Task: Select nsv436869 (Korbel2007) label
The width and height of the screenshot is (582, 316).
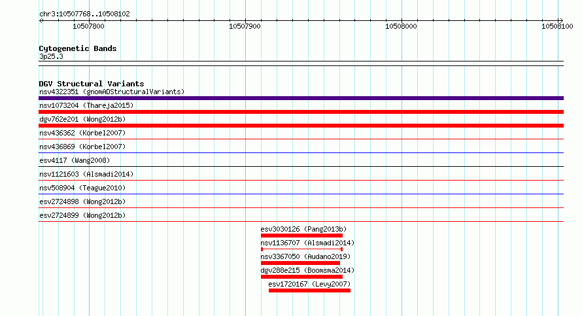Action: (82, 147)
